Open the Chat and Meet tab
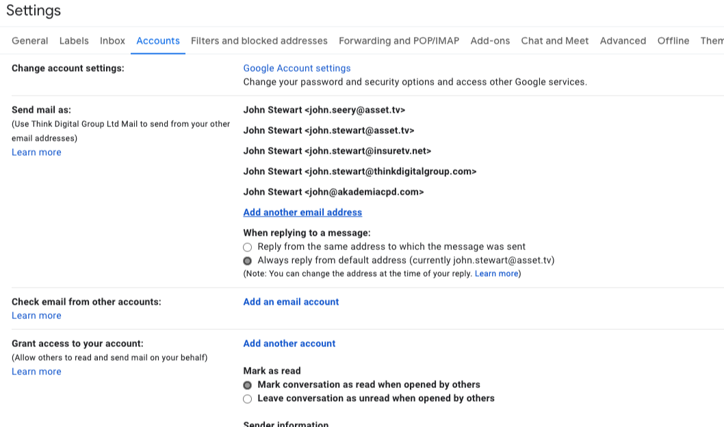 554,41
